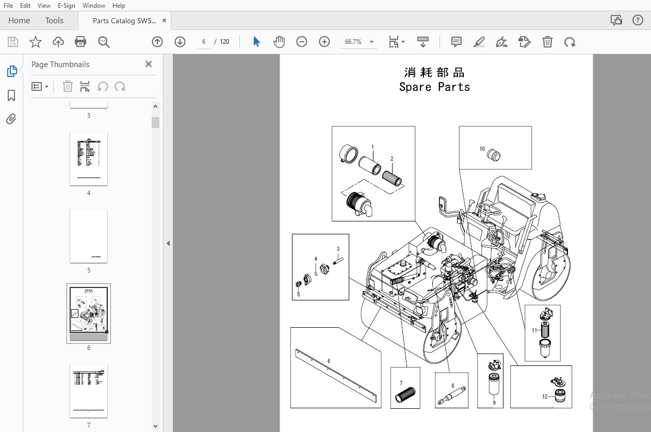Click the page number input field
This screenshot has width=651, height=432.
point(204,42)
